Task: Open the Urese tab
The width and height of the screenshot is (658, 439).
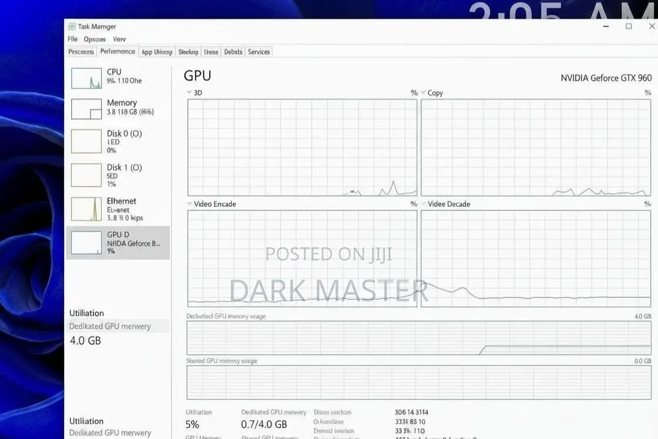Action: pos(211,52)
